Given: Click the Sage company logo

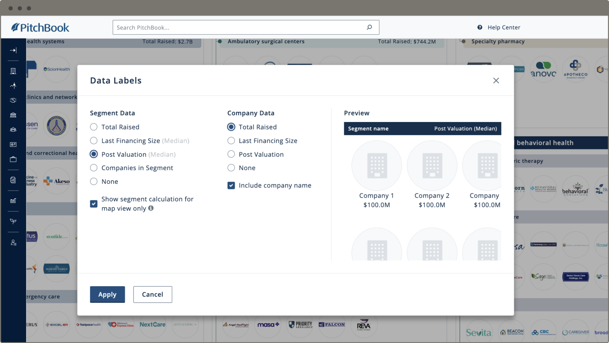Looking at the screenshot, I should (x=543, y=277).
